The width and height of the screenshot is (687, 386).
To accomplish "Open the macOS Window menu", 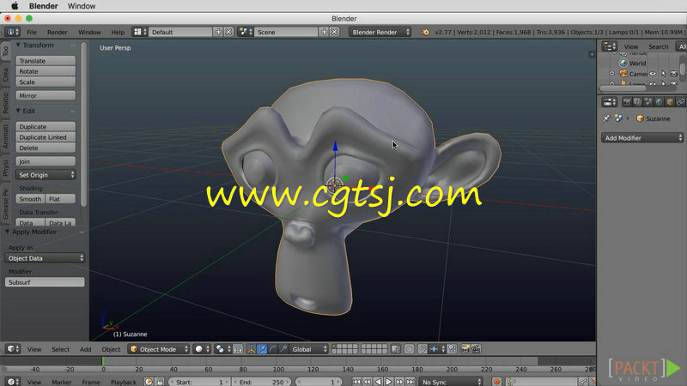I will point(82,6).
